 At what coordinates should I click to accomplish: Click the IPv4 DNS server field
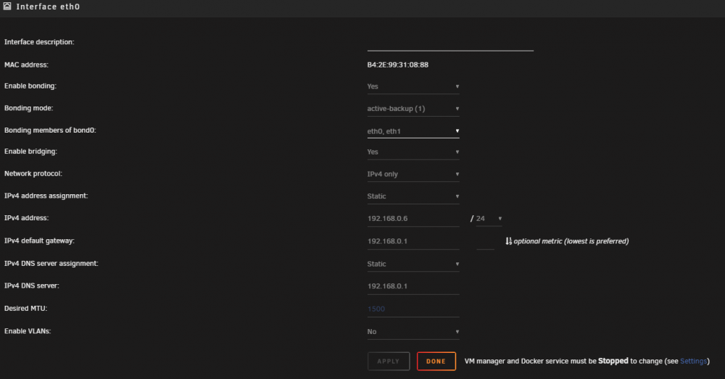coord(413,286)
